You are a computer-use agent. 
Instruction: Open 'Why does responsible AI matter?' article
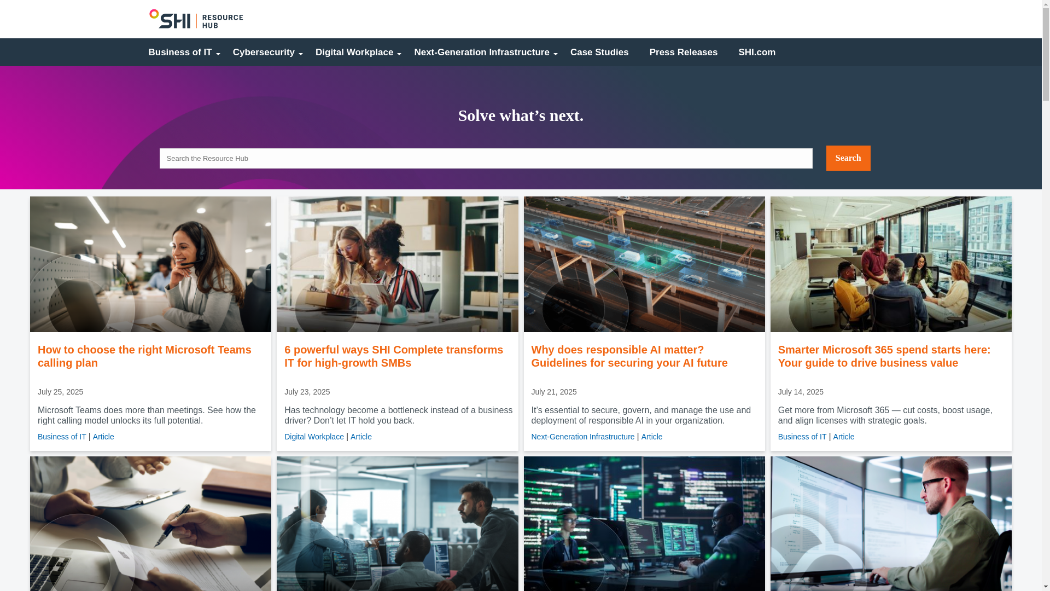point(629,356)
